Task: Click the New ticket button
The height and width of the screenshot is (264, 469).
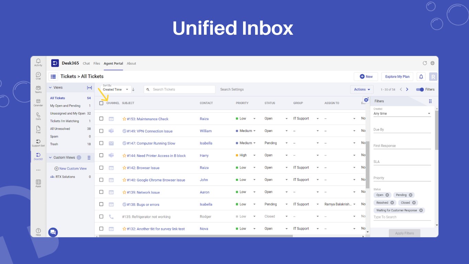Action: (x=366, y=77)
